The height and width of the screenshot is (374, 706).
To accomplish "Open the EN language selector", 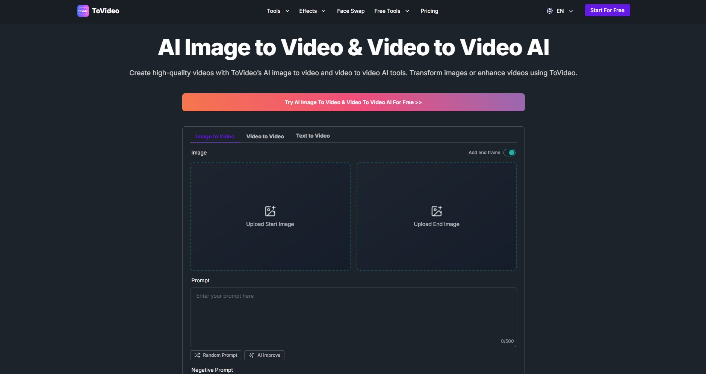I will pyautogui.click(x=564, y=11).
